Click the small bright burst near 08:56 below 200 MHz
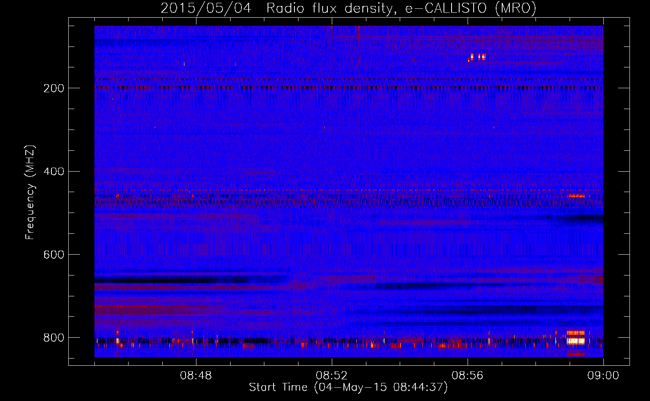This screenshot has width=650, height=401. [x=477, y=57]
